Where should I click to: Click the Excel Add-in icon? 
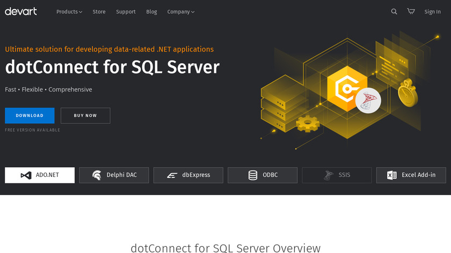click(x=392, y=175)
